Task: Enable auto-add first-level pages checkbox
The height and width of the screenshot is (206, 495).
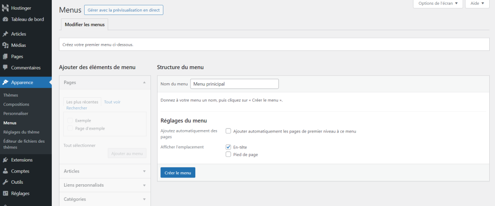Action: [228, 131]
